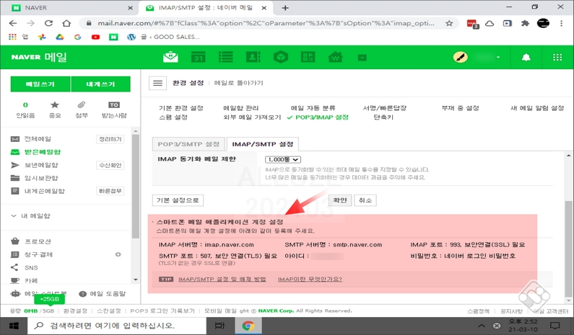Open 임시보관함 drafts folder
The width and height of the screenshot is (574, 335).
point(41,178)
